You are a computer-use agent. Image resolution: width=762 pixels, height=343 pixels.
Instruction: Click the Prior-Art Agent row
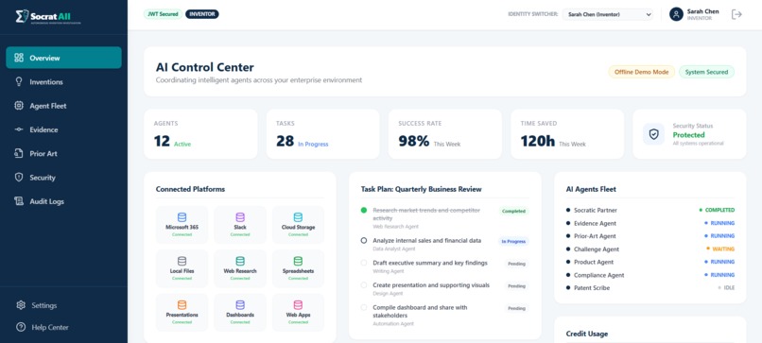(650, 236)
